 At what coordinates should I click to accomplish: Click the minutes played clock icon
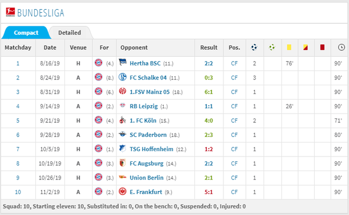[341, 47]
